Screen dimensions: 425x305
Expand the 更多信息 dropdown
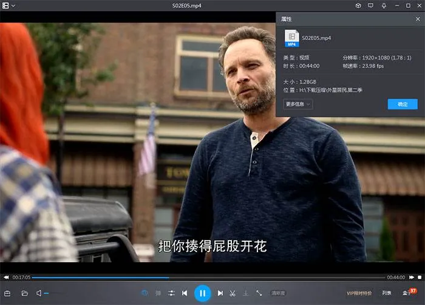(298, 105)
